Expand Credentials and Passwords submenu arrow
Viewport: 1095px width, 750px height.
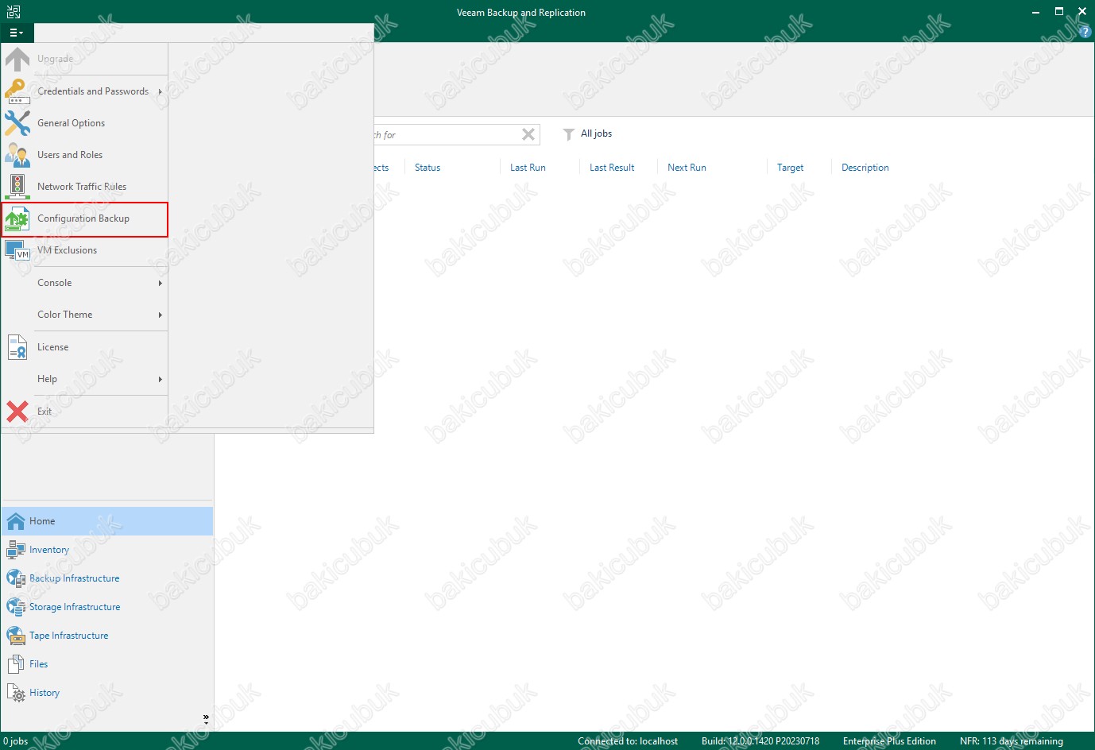click(x=160, y=91)
